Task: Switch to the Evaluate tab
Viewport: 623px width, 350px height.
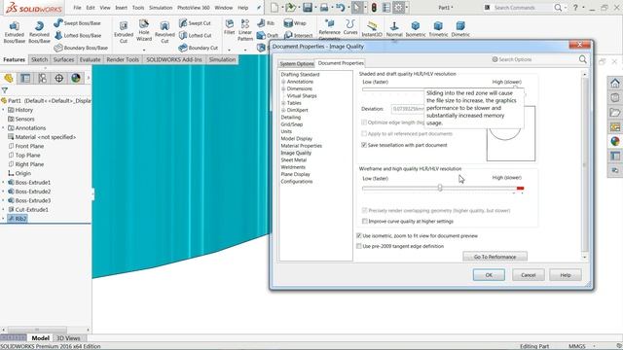Action: point(91,59)
